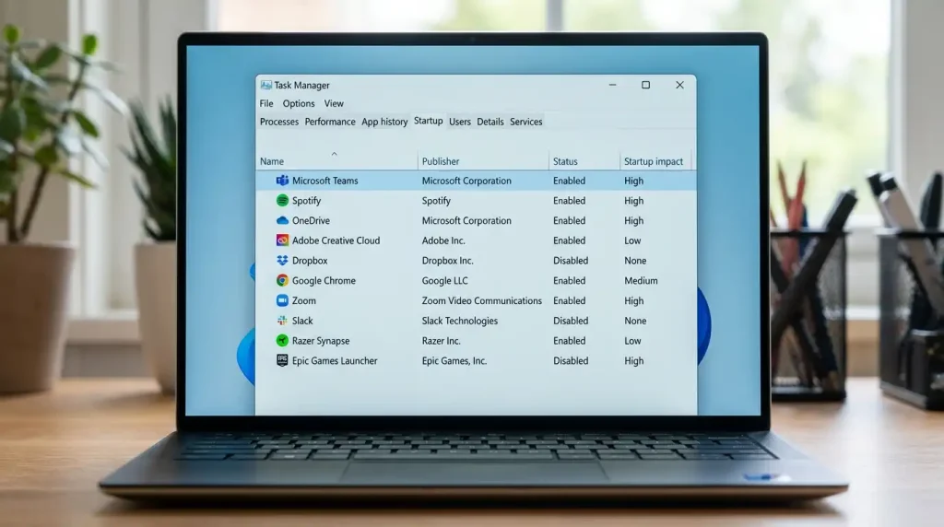This screenshot has height=527, width=944.
Task: Switch to the Details tab
Action: click(490, 122)
